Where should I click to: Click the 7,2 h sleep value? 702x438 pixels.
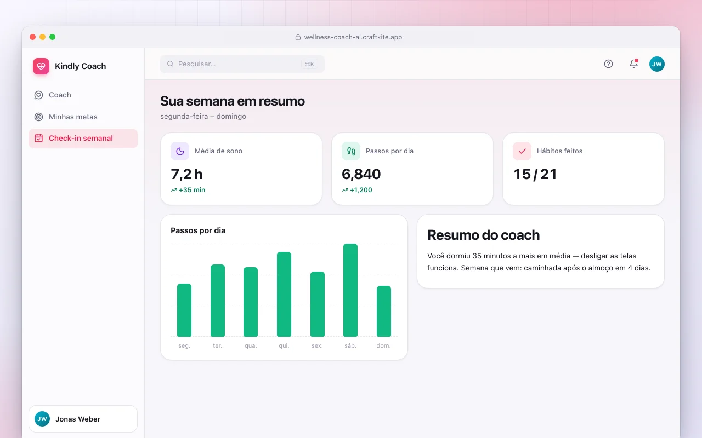click(x=187, y=174)
